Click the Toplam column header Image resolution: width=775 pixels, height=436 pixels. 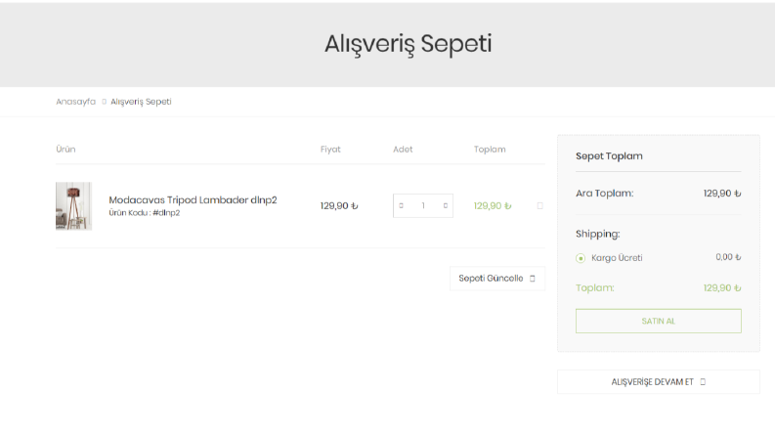[x=490, y=150]
